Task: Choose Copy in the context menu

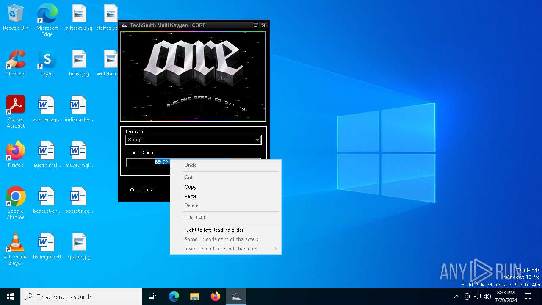Action: tap(226, 187)
